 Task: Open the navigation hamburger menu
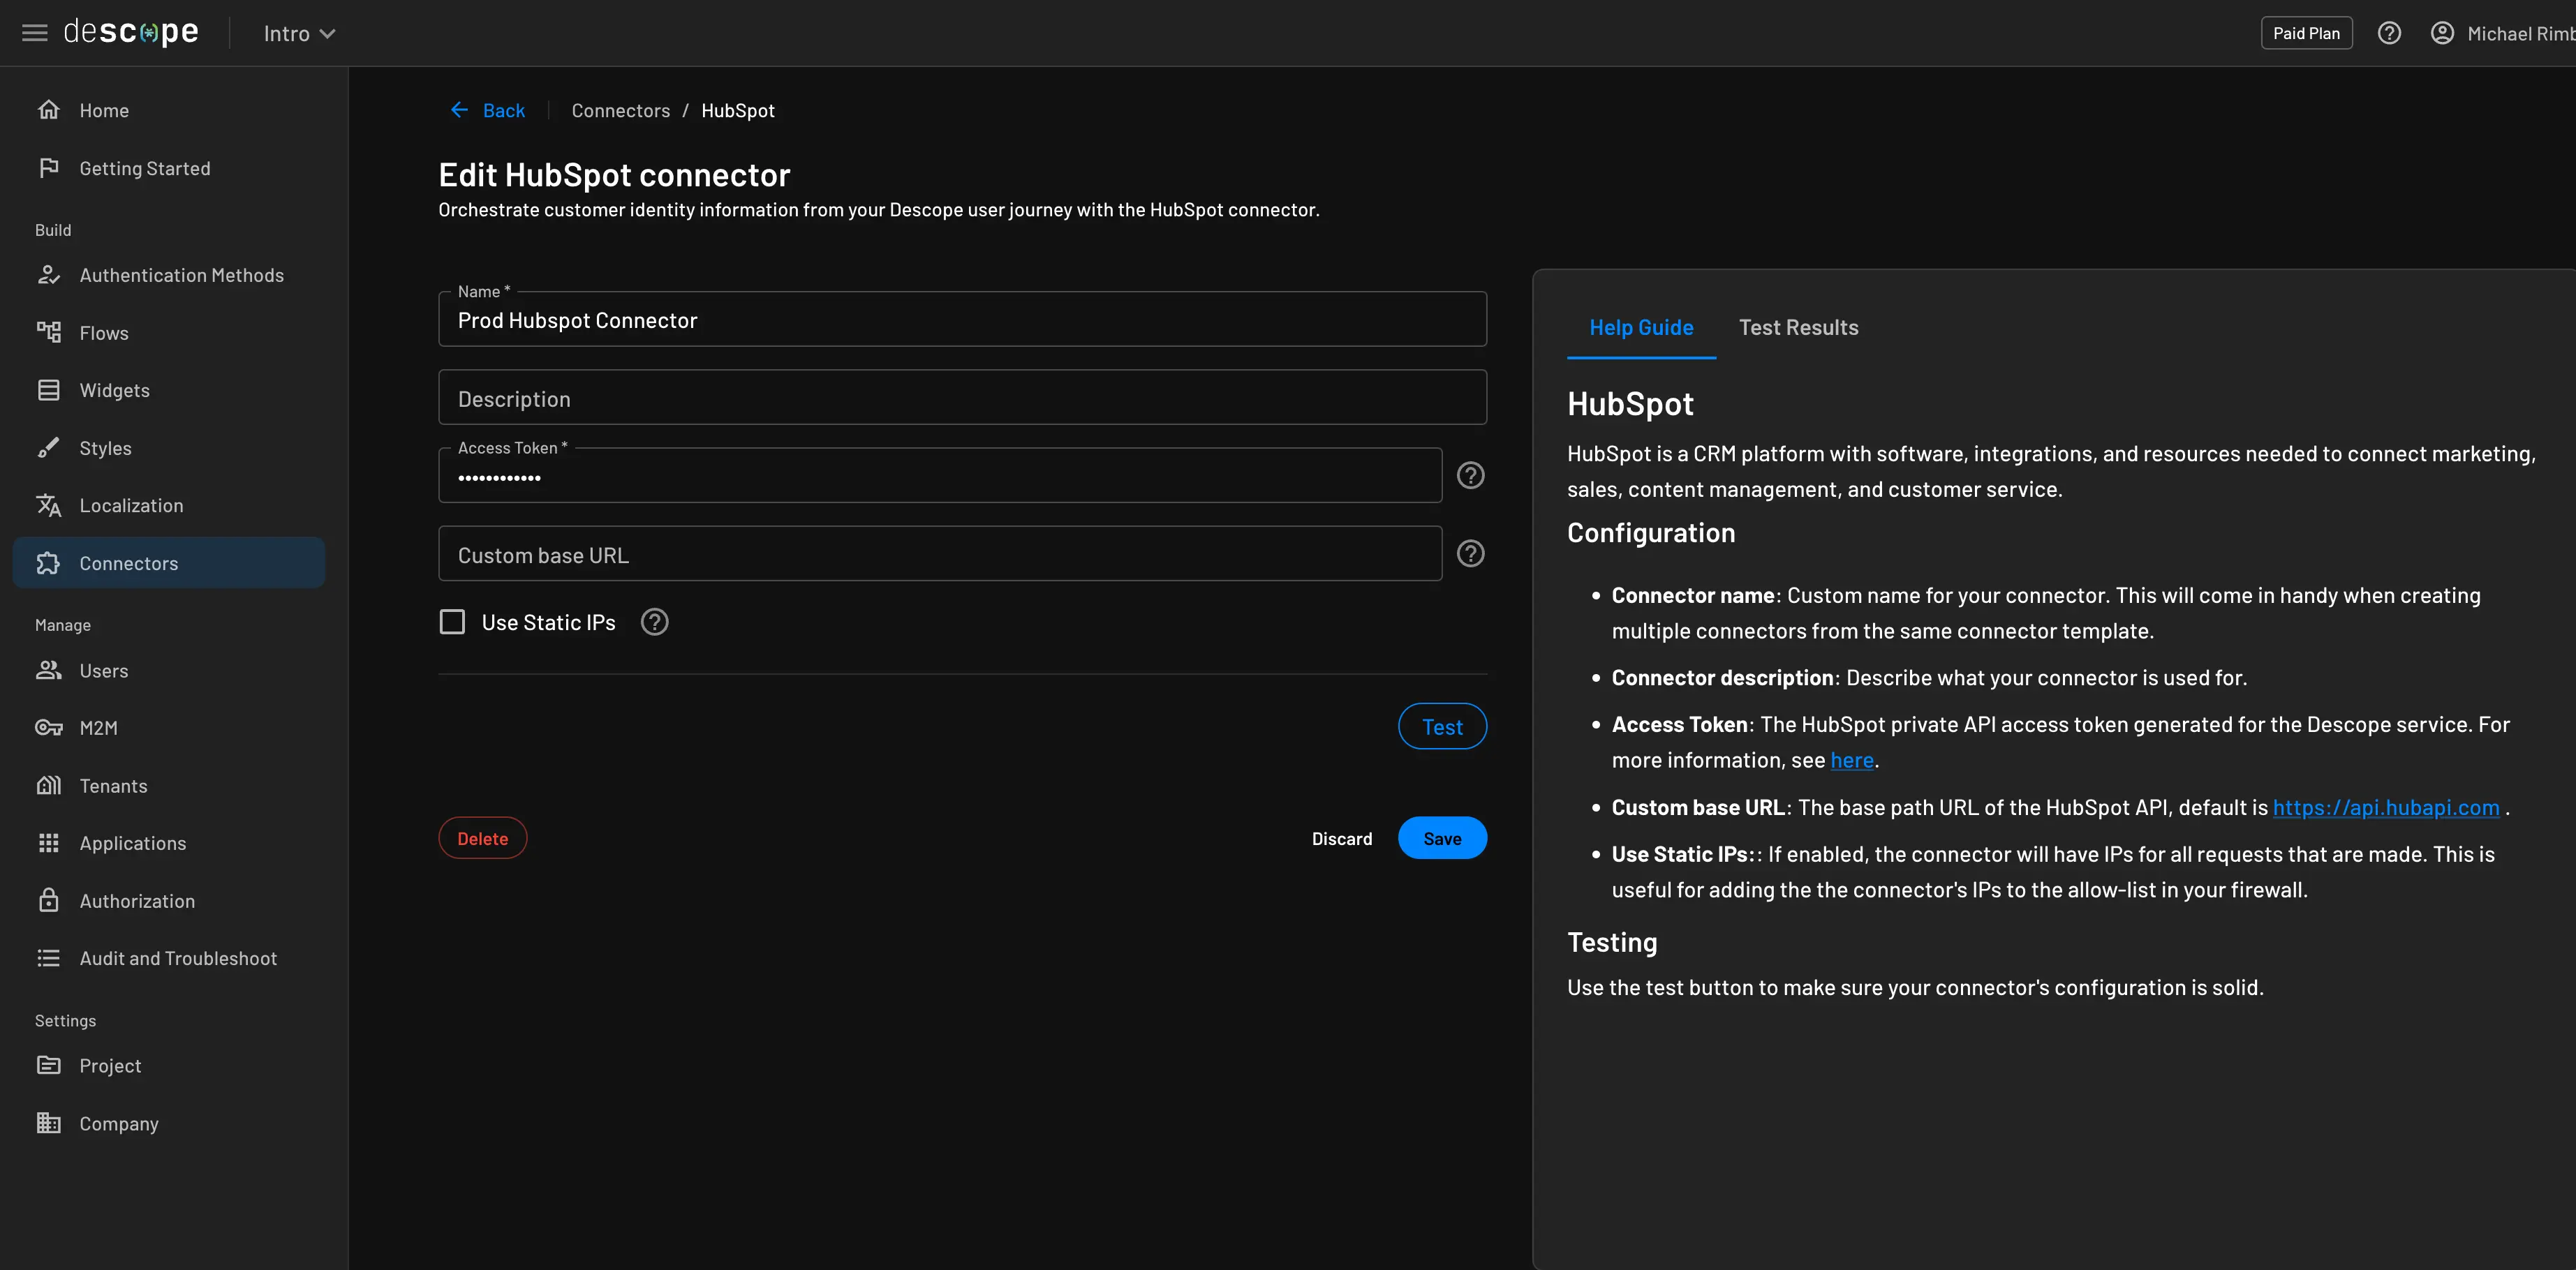pyautogui.click(x=31, y=33)
